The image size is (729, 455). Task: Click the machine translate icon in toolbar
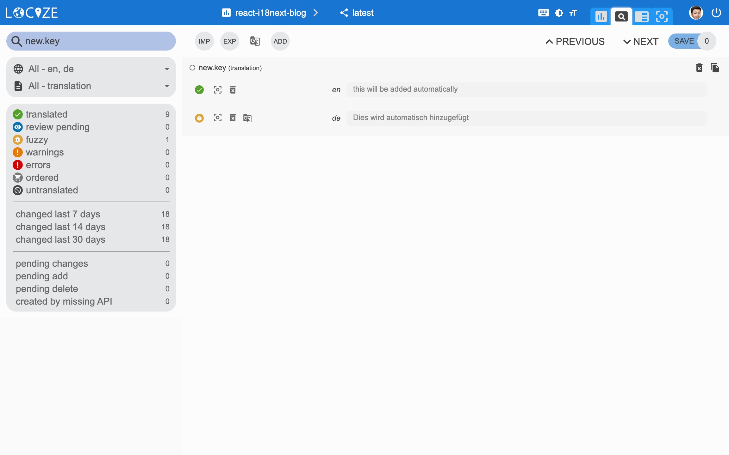click(255, 41)
